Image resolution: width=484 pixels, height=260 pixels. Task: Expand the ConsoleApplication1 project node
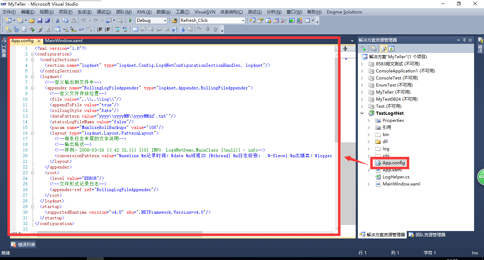pos(362,71)
